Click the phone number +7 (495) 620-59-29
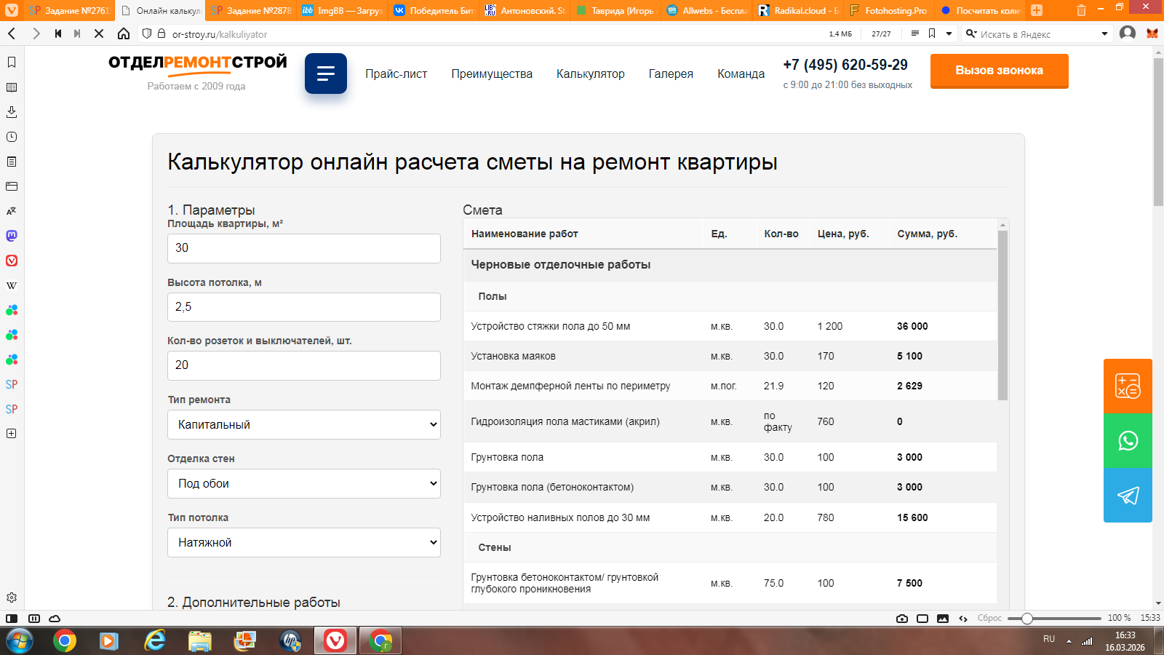The height and width of the screenshot is (655, 1164). 845,65
